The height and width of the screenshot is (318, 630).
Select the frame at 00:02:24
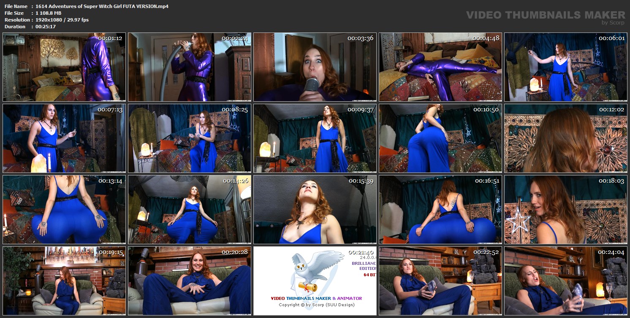[x=190, y=67]
